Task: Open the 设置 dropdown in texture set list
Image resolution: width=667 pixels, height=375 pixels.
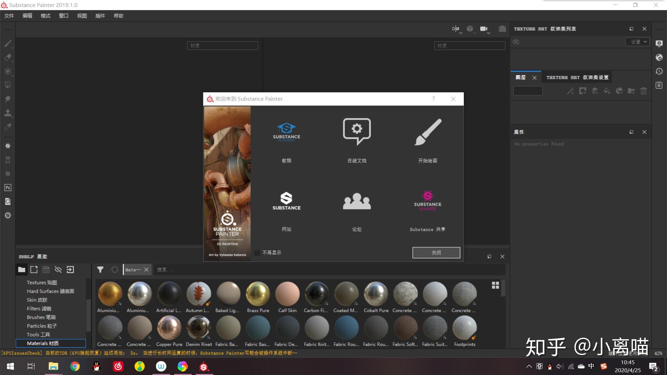Action: (637, 42)
